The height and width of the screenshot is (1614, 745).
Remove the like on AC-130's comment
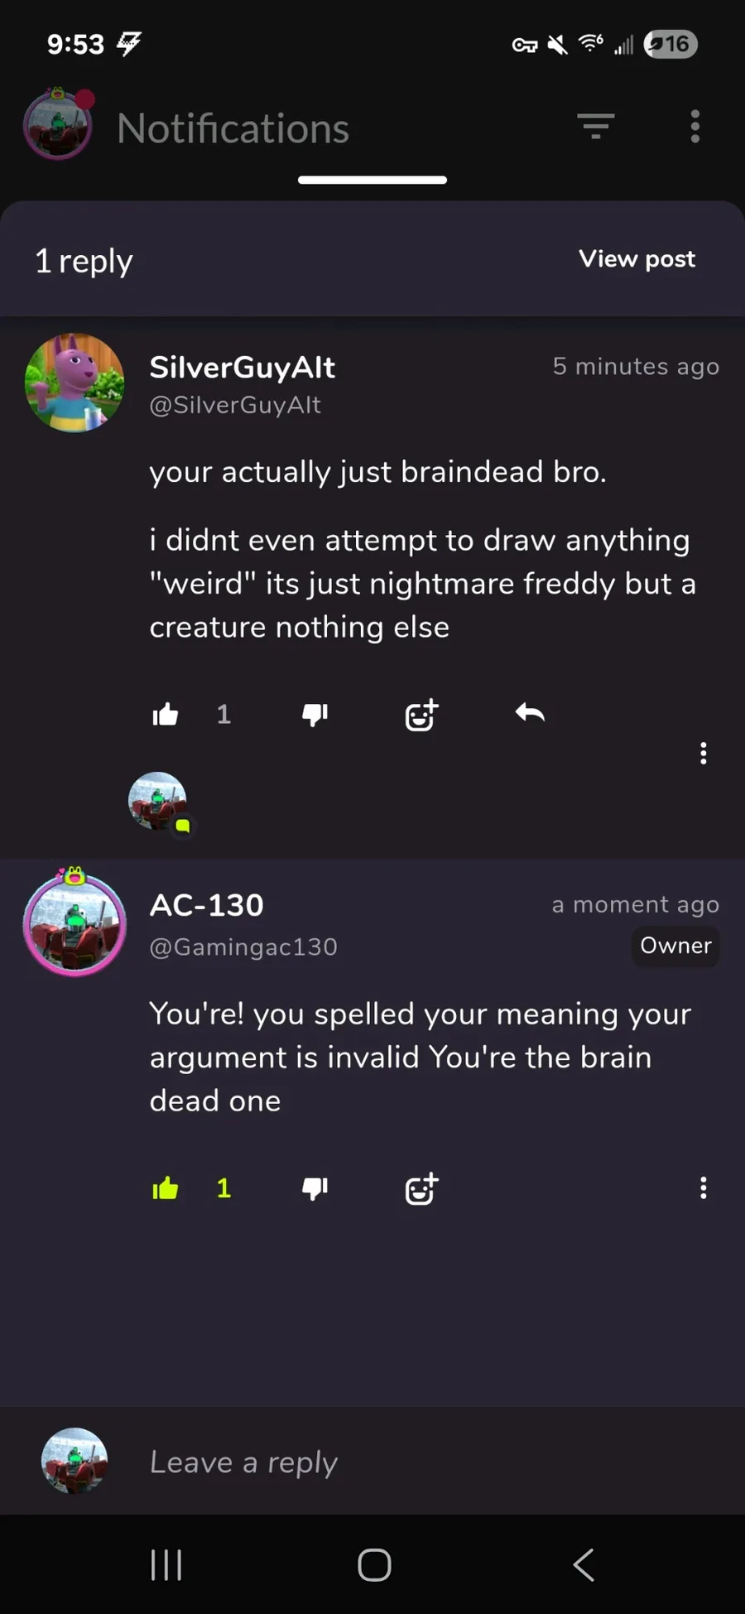(166, 1188)
